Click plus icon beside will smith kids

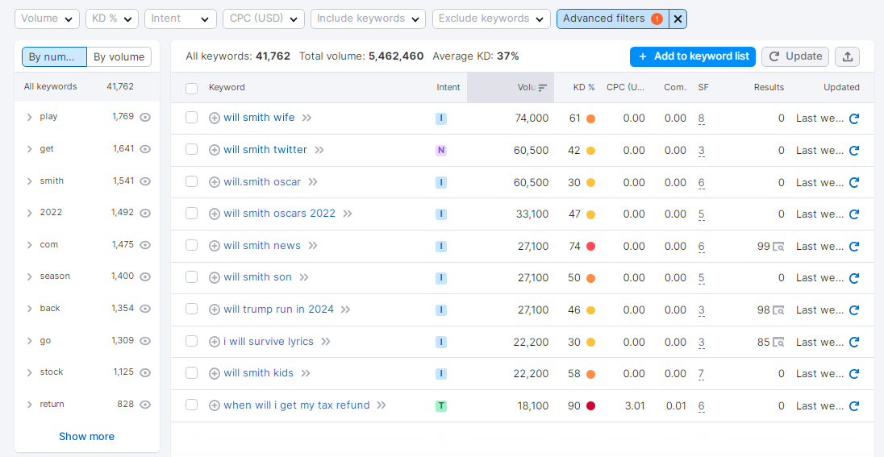215,374
